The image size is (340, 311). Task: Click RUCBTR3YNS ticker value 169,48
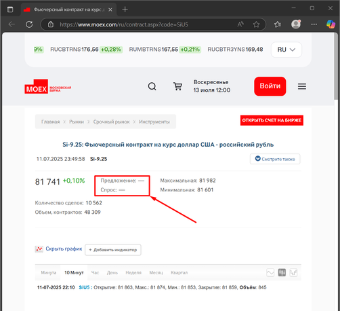coord(254,50)
